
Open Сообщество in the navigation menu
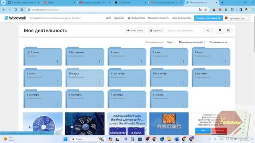(x=136, y=18)
